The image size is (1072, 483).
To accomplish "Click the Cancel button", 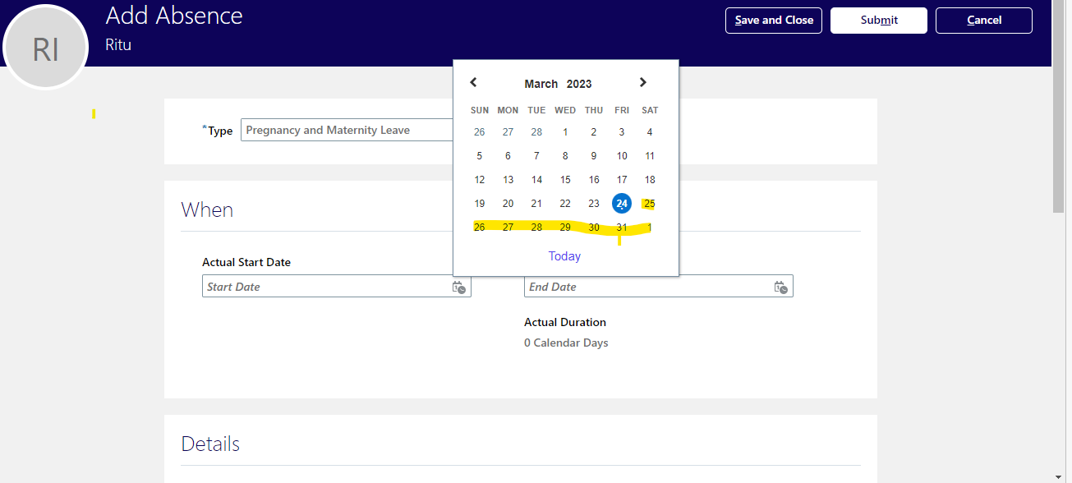I will 983,21.
